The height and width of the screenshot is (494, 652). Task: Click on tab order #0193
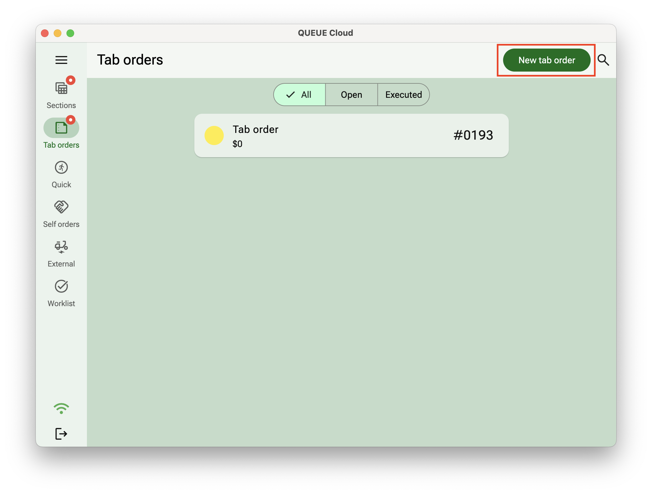click(352, 135)
